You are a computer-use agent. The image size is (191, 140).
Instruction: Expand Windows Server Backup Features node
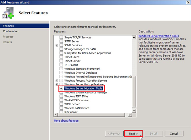coord(57,85)
